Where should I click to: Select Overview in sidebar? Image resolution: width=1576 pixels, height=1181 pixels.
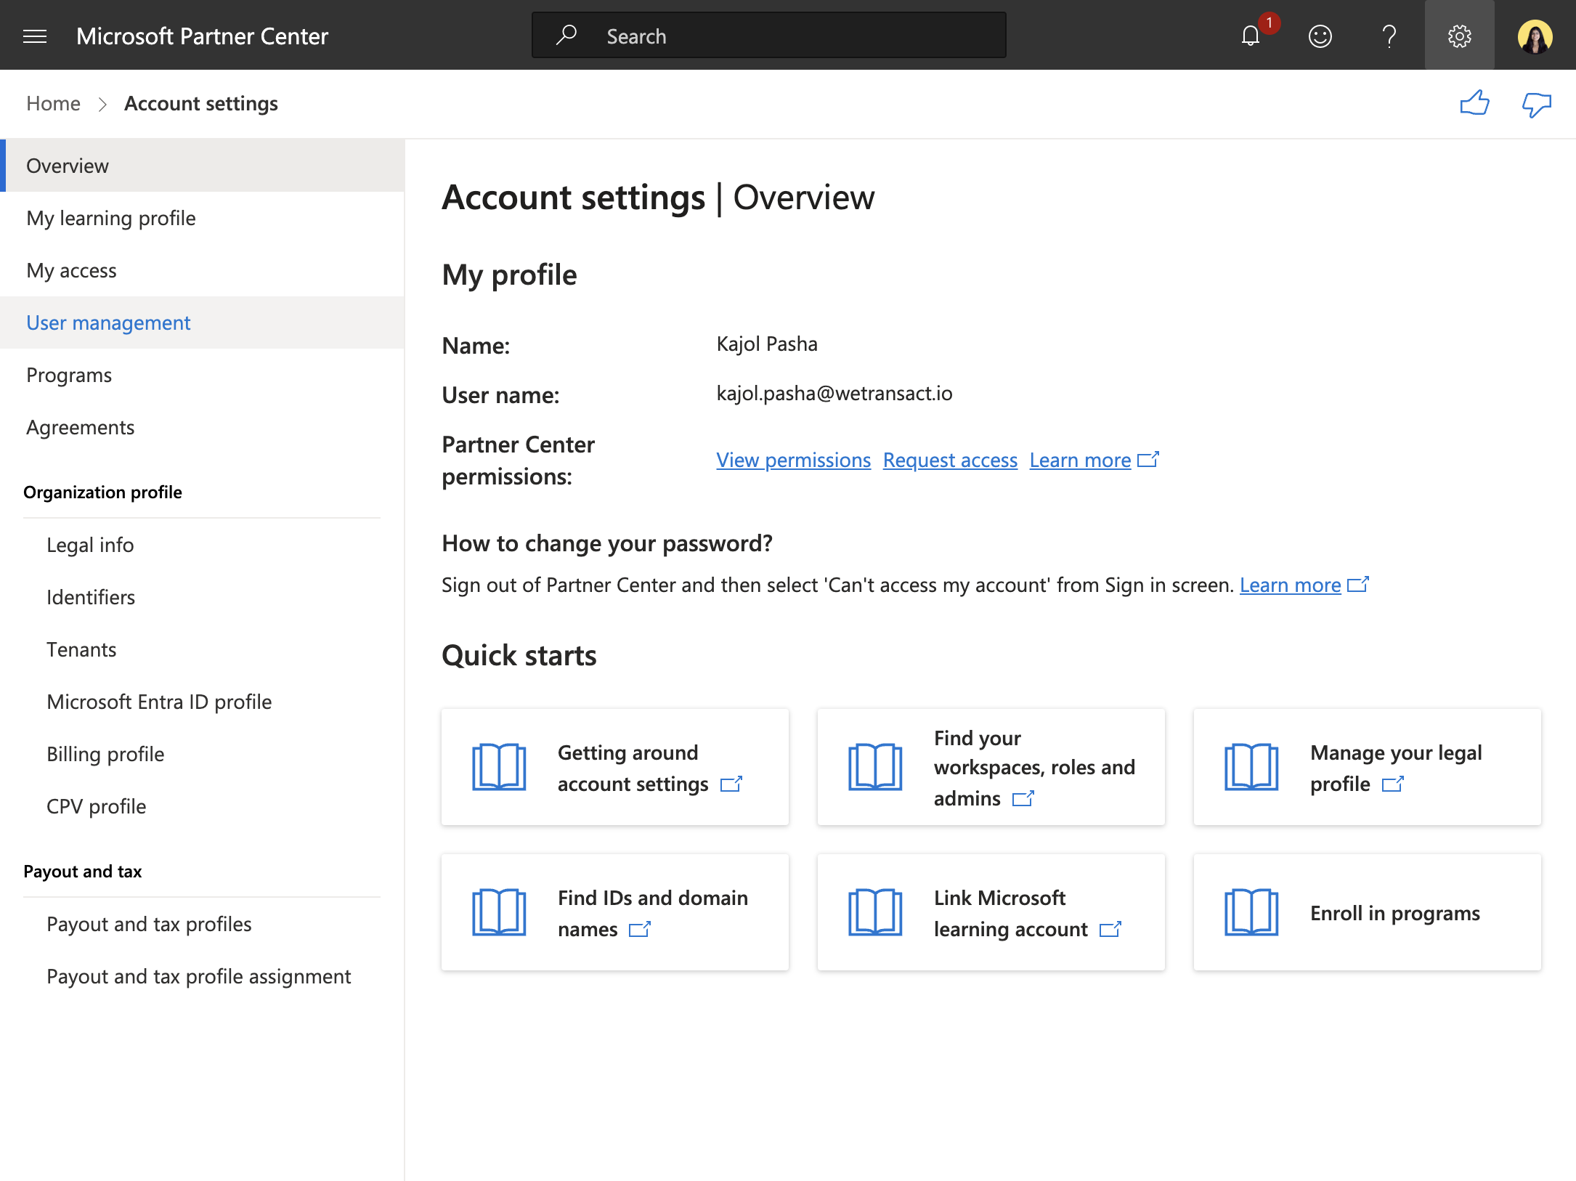(202, 166)
